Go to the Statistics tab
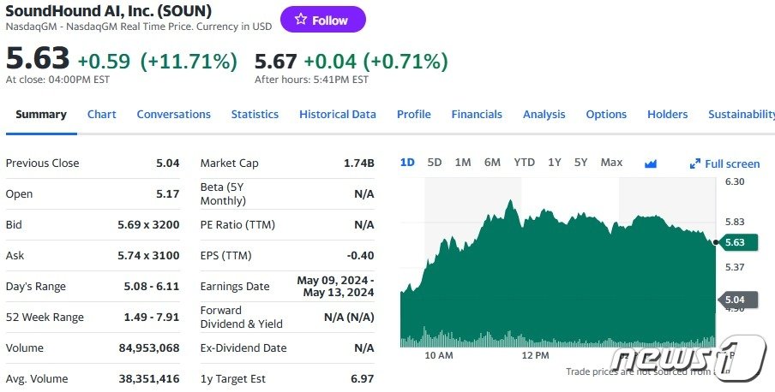Viewport: 775px width, 392px height. [255, 114]
